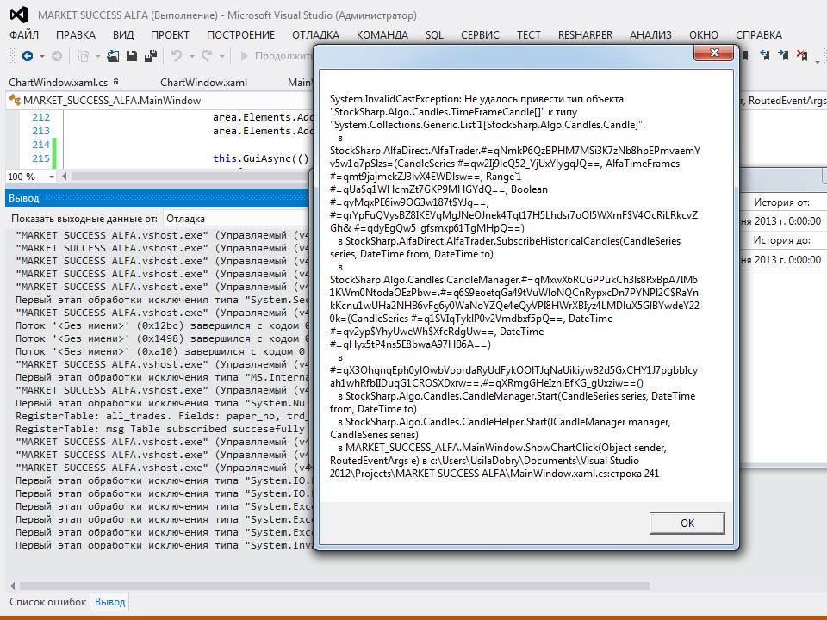Click the code editor scroll-left arrow

[65, 176]
